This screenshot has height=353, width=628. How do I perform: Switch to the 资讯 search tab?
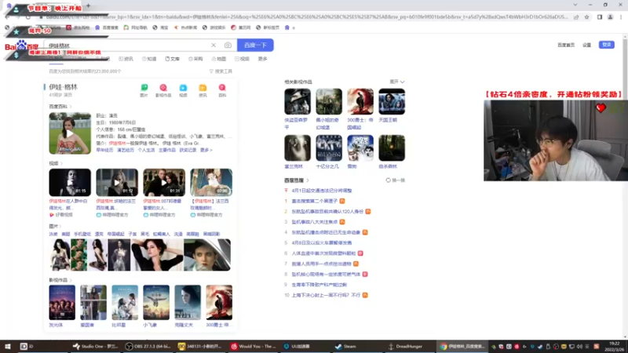click(126, 59)
